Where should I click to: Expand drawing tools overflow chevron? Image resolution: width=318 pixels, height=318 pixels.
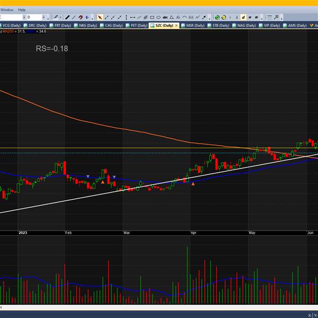[x=209, y=19]
